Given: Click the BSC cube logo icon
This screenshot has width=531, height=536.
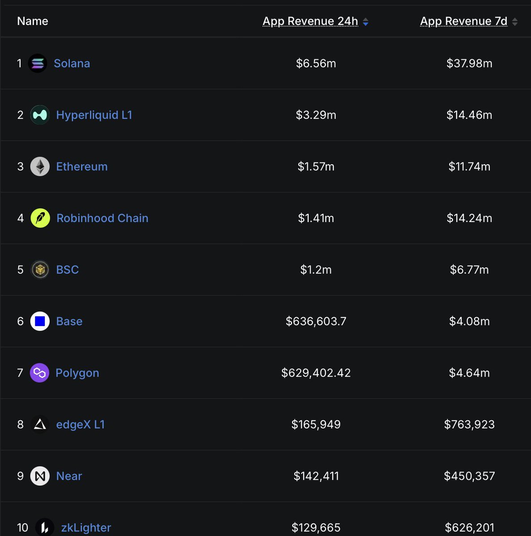Looking at the screenshot, I should (40, 270).
